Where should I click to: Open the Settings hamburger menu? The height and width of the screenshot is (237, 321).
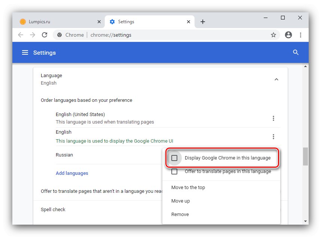click(25, 53)
